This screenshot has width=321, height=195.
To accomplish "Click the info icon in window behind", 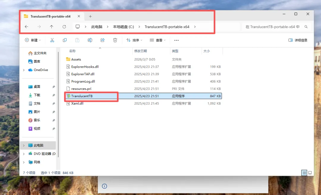I will click(x=104, y=186).
